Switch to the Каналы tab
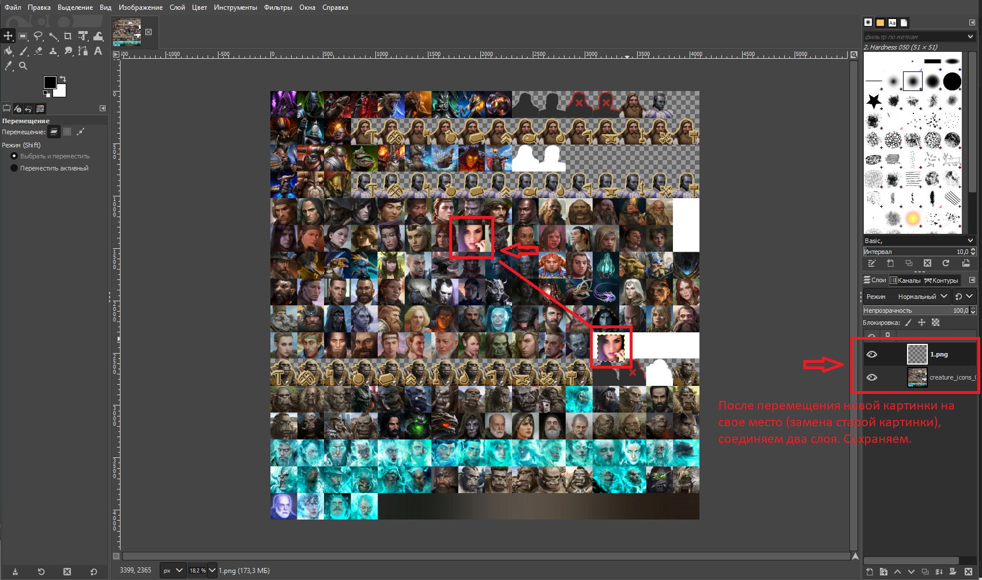Screen dimensions: 982x580 point(905,280)
